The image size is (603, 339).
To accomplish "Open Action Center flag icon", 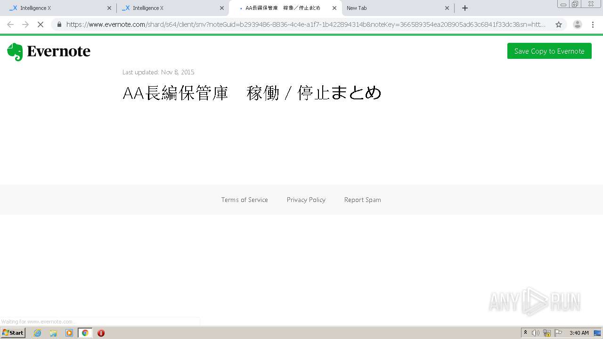I will click(x=558, y=333).
